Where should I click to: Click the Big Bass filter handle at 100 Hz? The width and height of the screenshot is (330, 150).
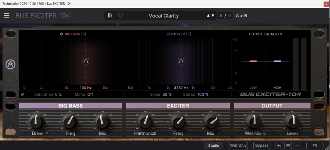click(x=86, y=61)
